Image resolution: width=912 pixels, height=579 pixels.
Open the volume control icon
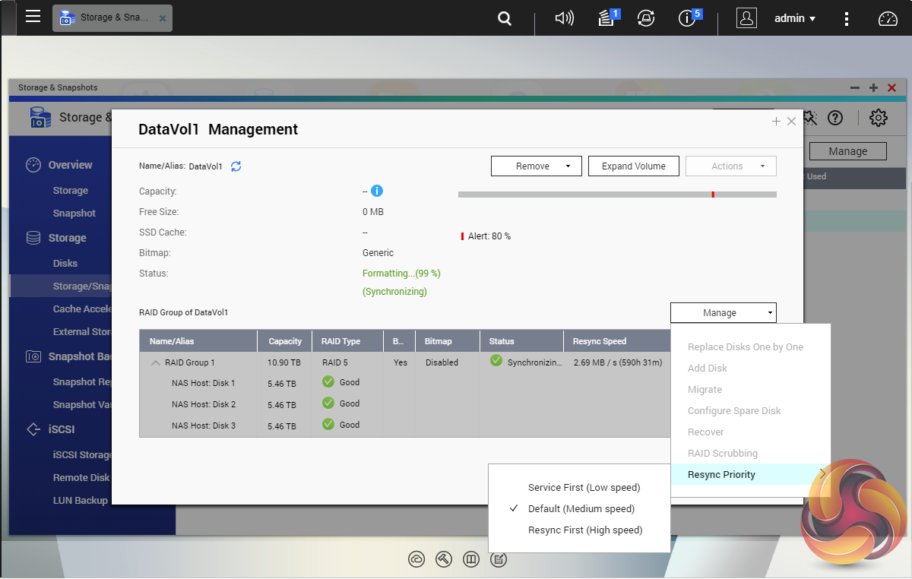564,18
